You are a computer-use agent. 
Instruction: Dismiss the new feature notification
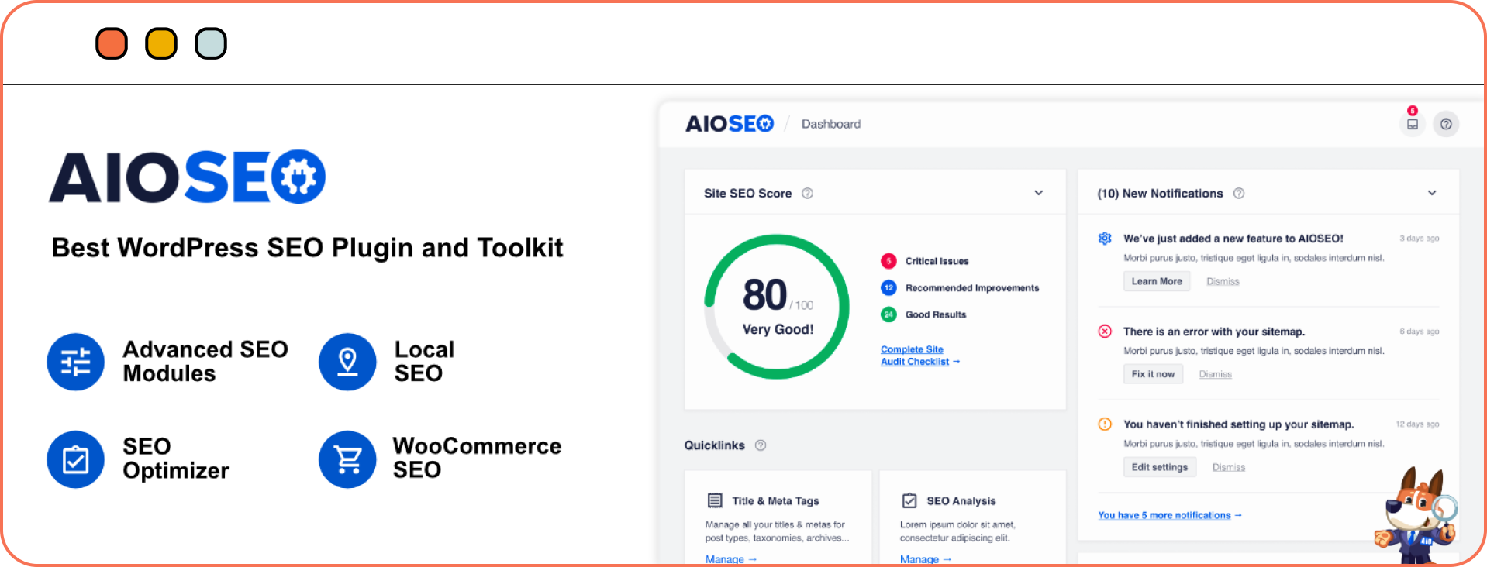1223,281
